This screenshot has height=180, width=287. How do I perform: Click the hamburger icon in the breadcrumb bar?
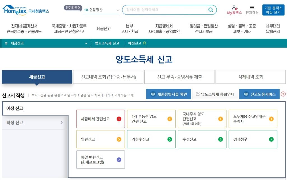pos(6,43)
